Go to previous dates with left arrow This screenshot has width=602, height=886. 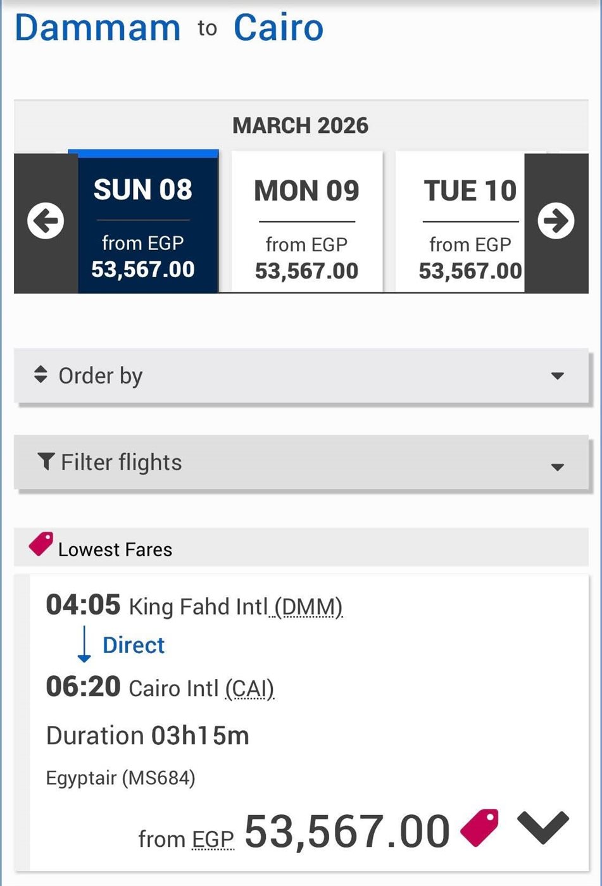pos(46,221)
